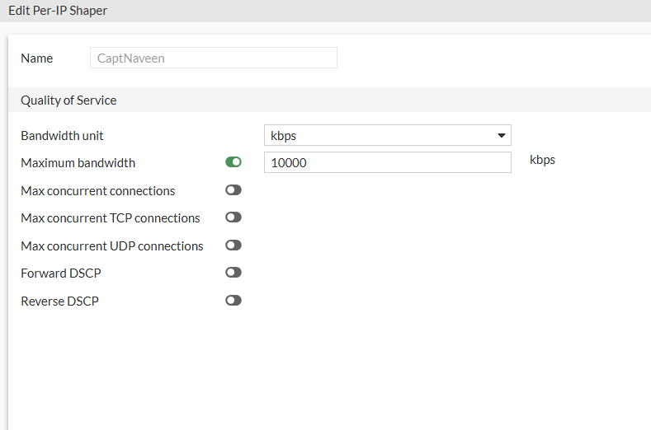Click the Bandwidth unit label

point(62,135)
